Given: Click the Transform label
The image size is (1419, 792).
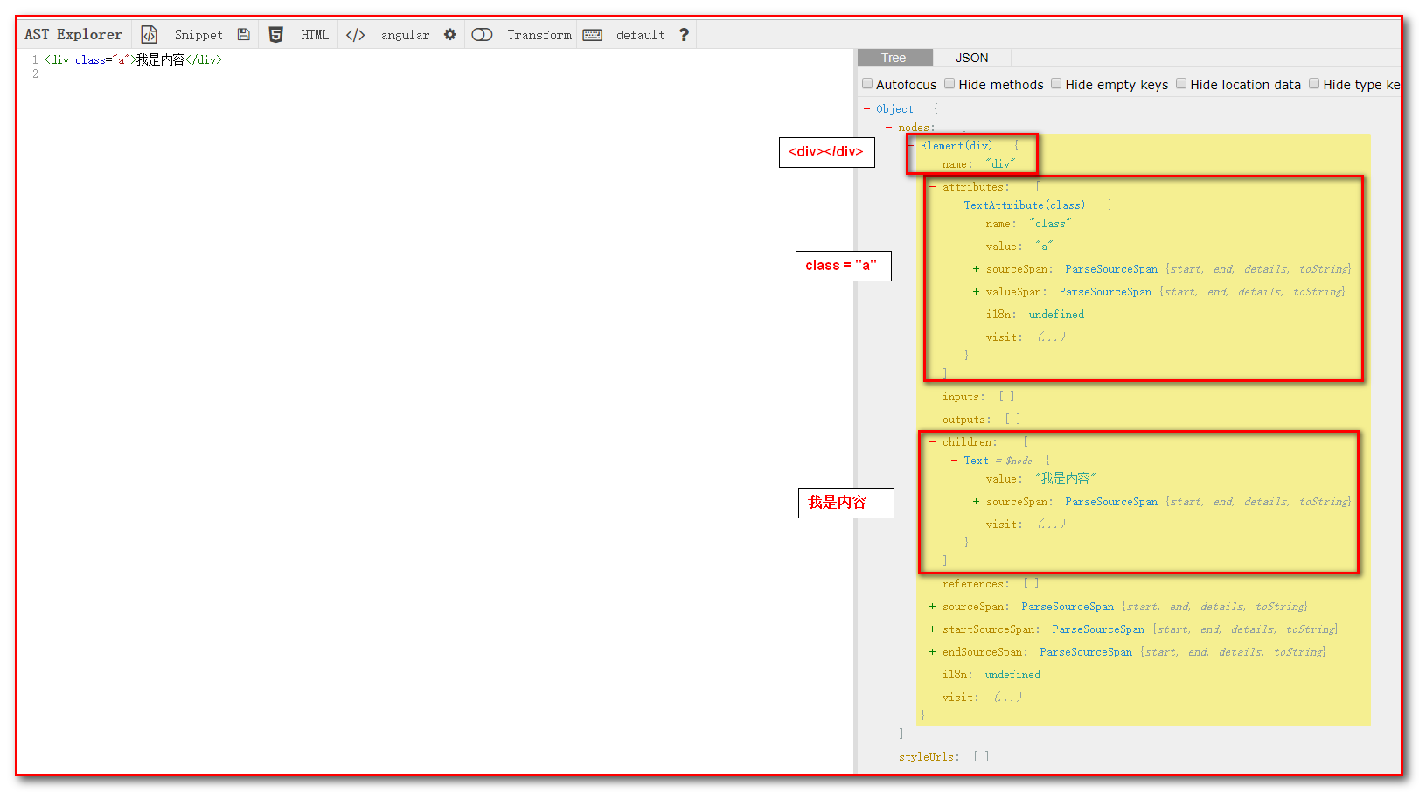Looking at the screenshot, I should [539, 35].
